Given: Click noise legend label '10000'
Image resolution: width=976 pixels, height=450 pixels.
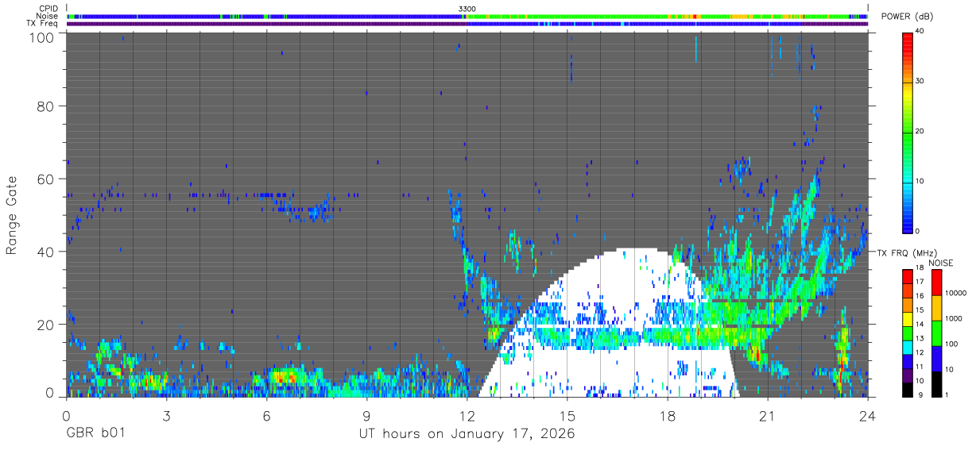Looking at the screenshot, I should (956, 292).
